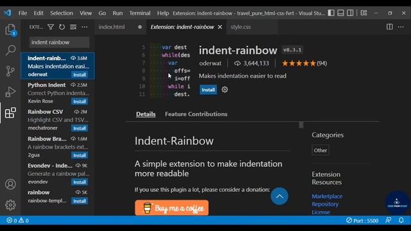The width and height of the screenshot is (411, 231).
Task: Customize layout icon in title bar
Action: (x=364, y=13)
